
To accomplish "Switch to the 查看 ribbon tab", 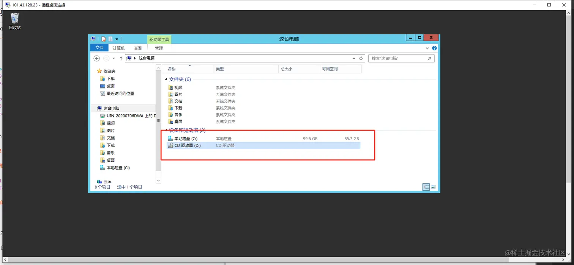I will tap(138, 48).
